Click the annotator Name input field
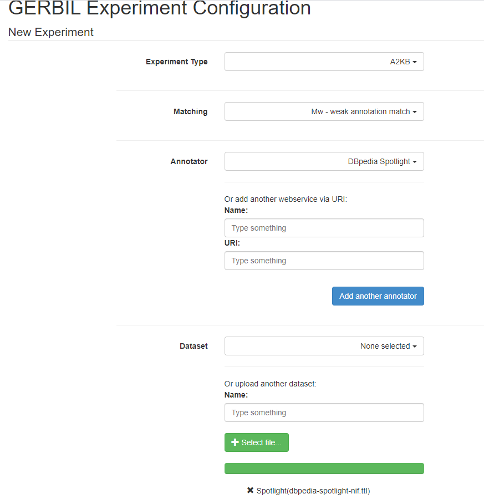Viewport: 484px width, 499px height. [x=324, y=227]
